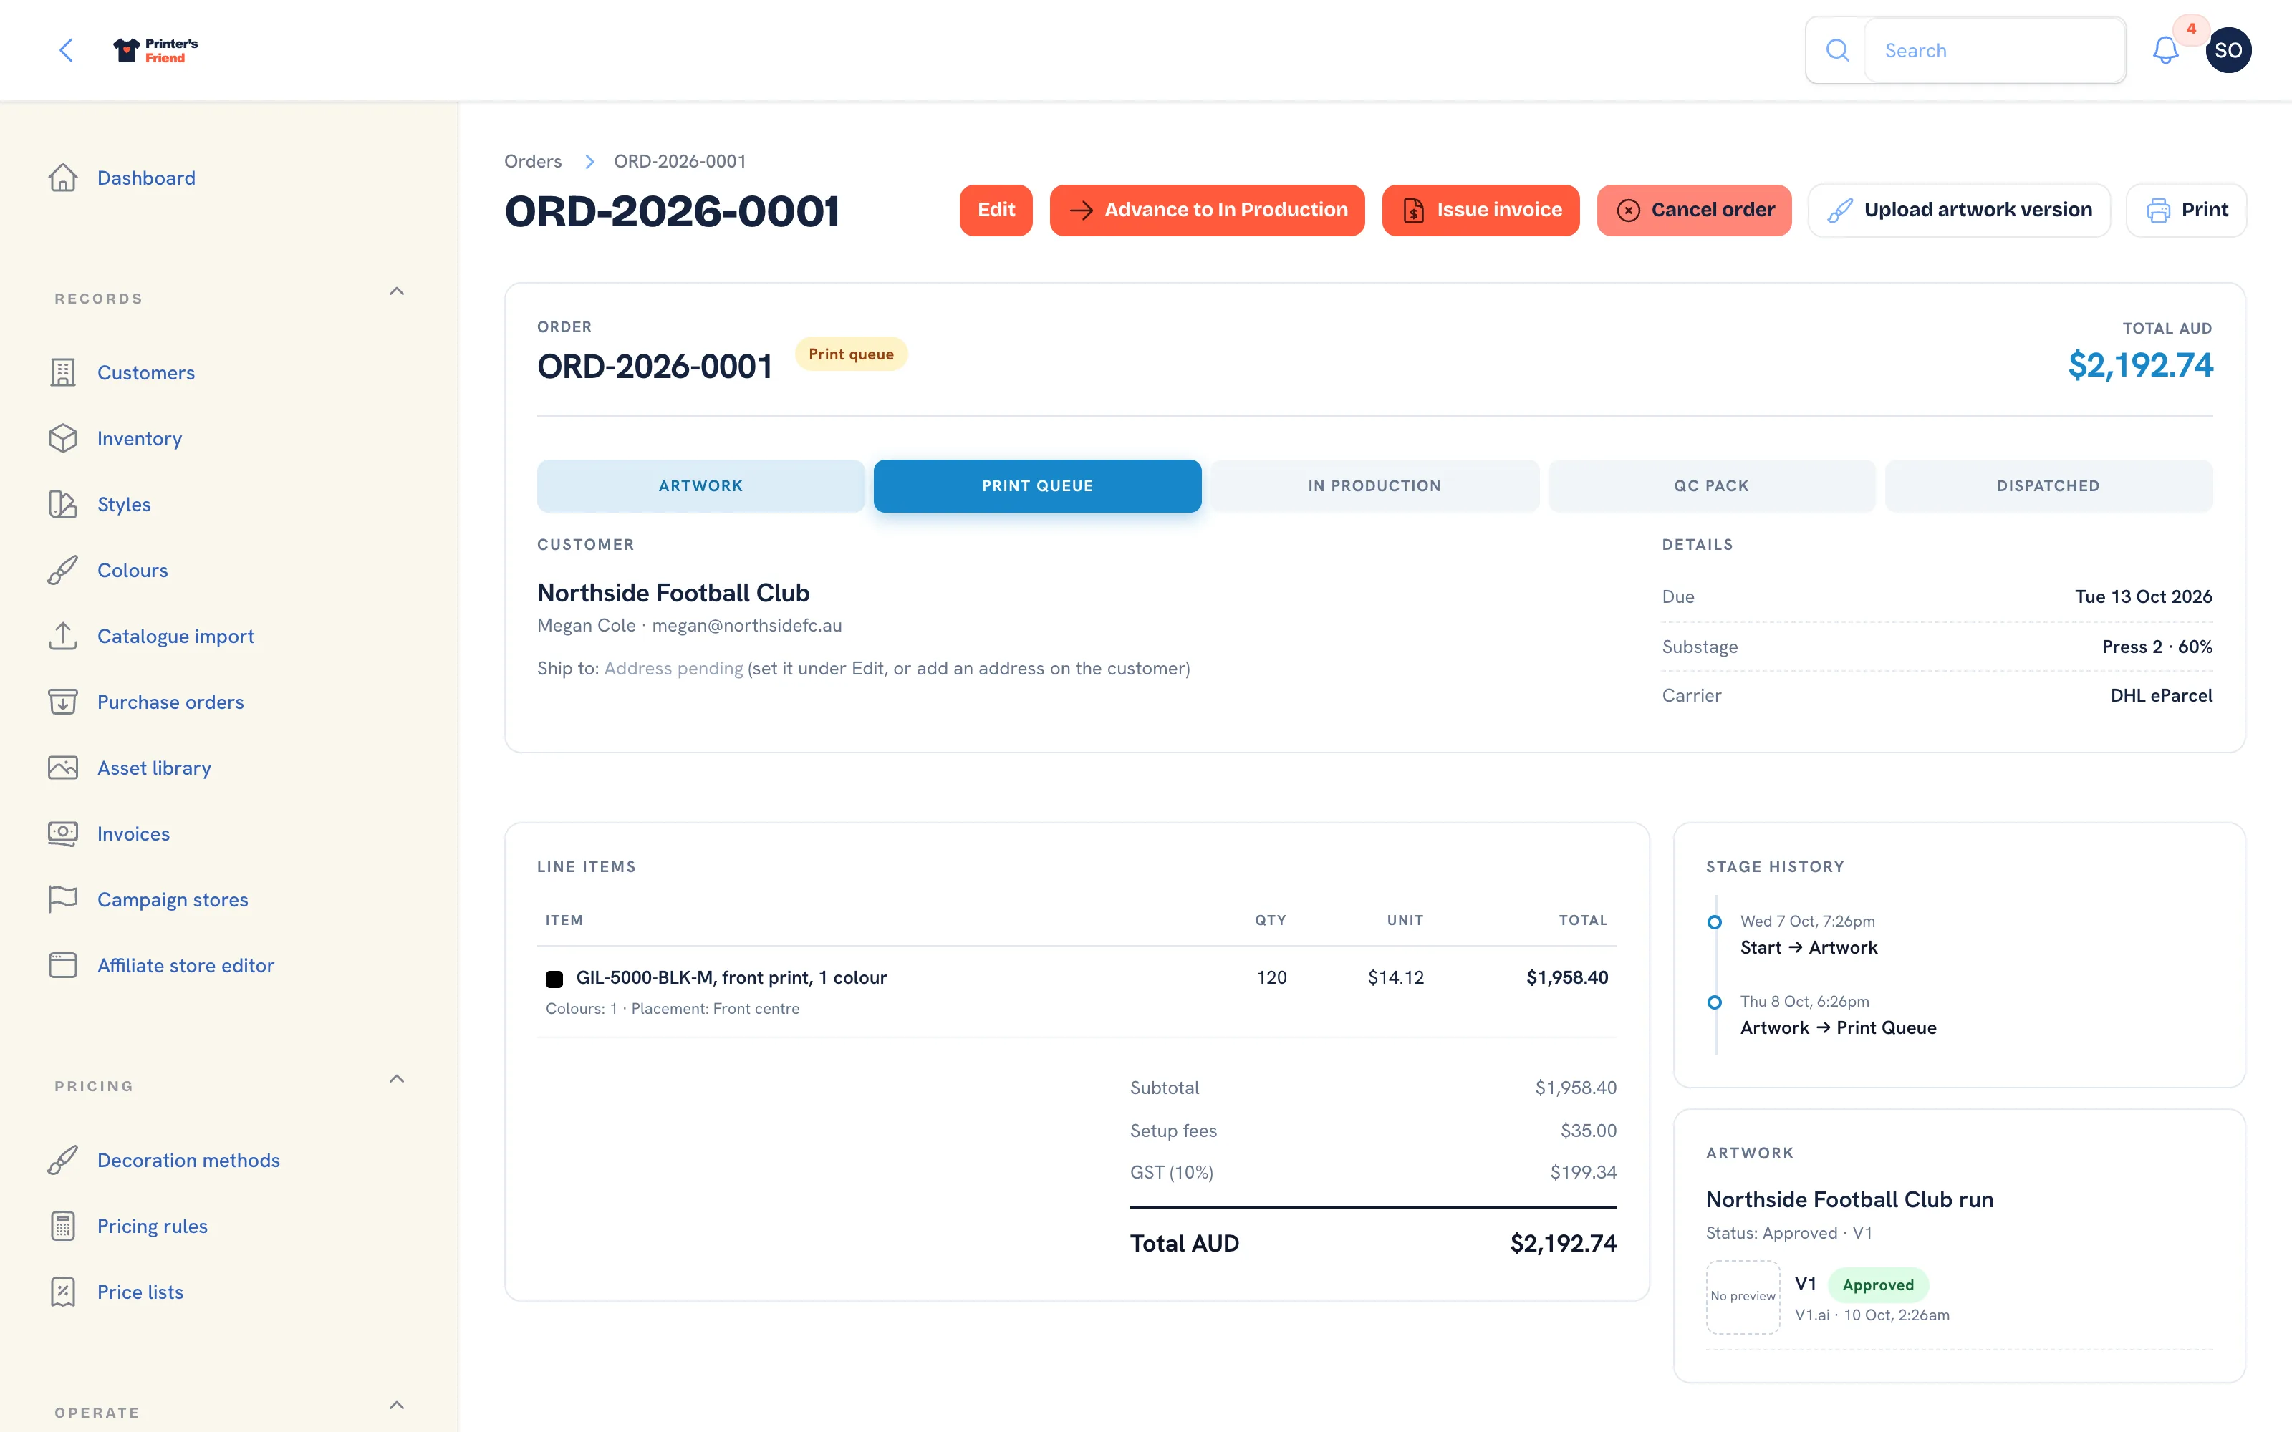Screen dimensions: 2292x1432
Task: Click the magnifier search icon
Action: [x=1836, y=50]
